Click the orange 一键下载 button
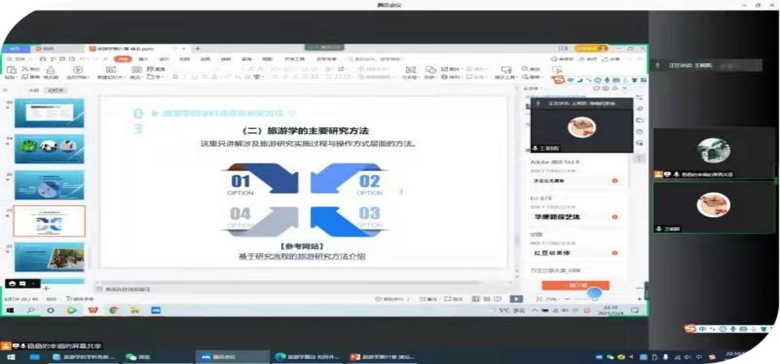This screenshot has height=364, width=780. coord(575,285)
